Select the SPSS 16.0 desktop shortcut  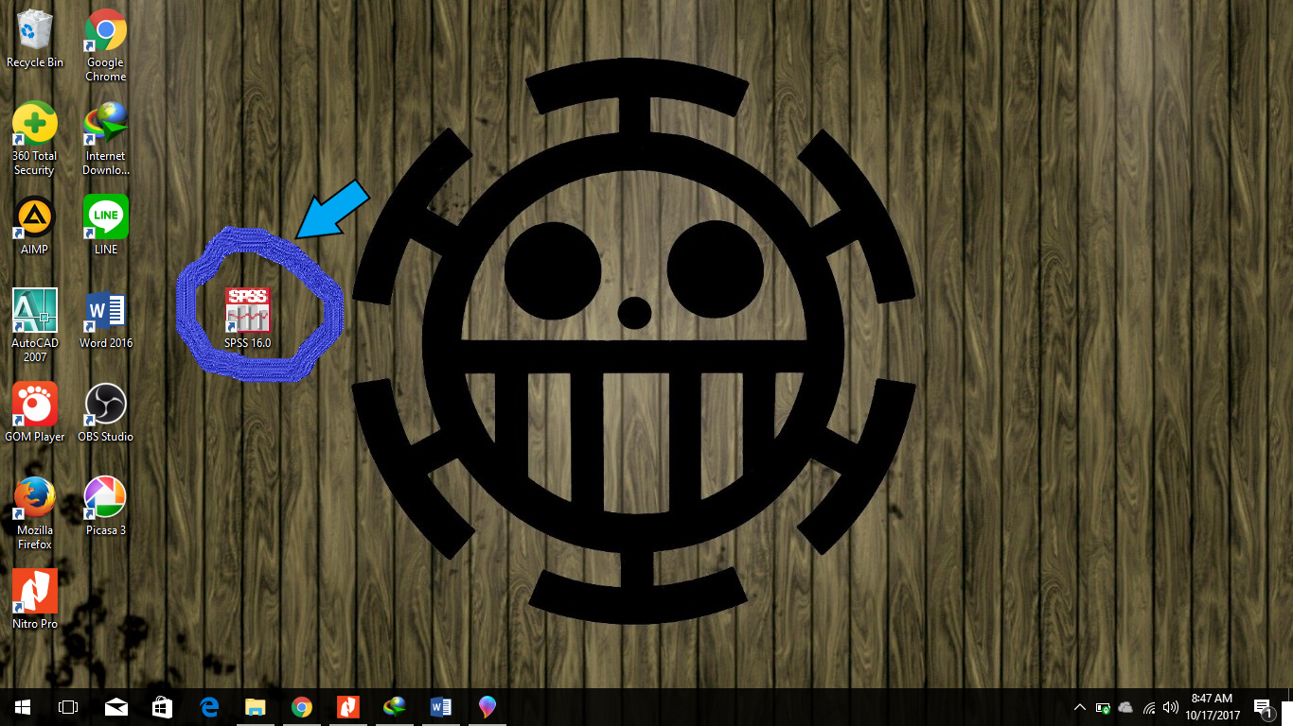tap(247, 318)
